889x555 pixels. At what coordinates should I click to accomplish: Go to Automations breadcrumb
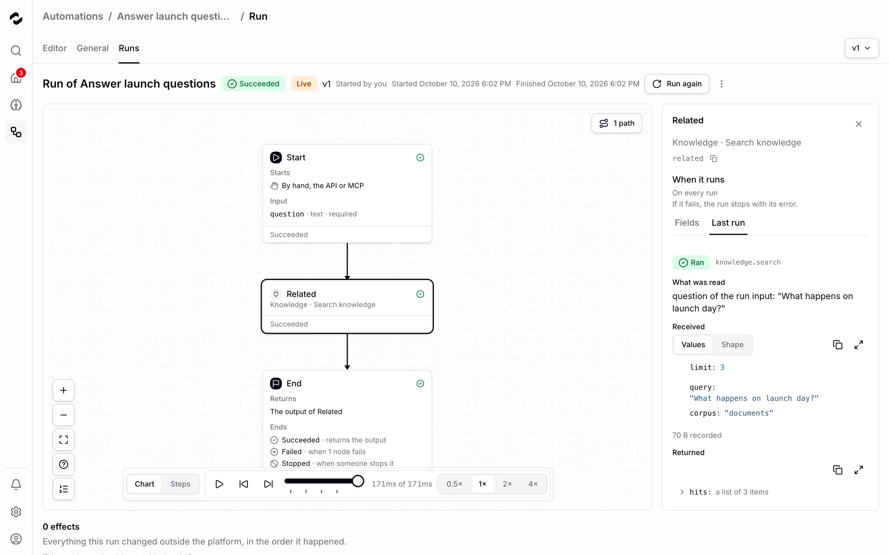click(73, 17)
